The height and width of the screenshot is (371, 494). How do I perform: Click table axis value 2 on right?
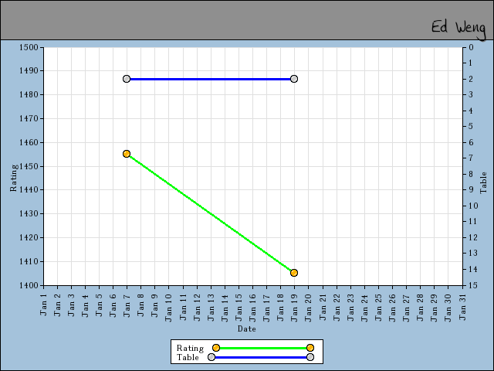(471, 79)
